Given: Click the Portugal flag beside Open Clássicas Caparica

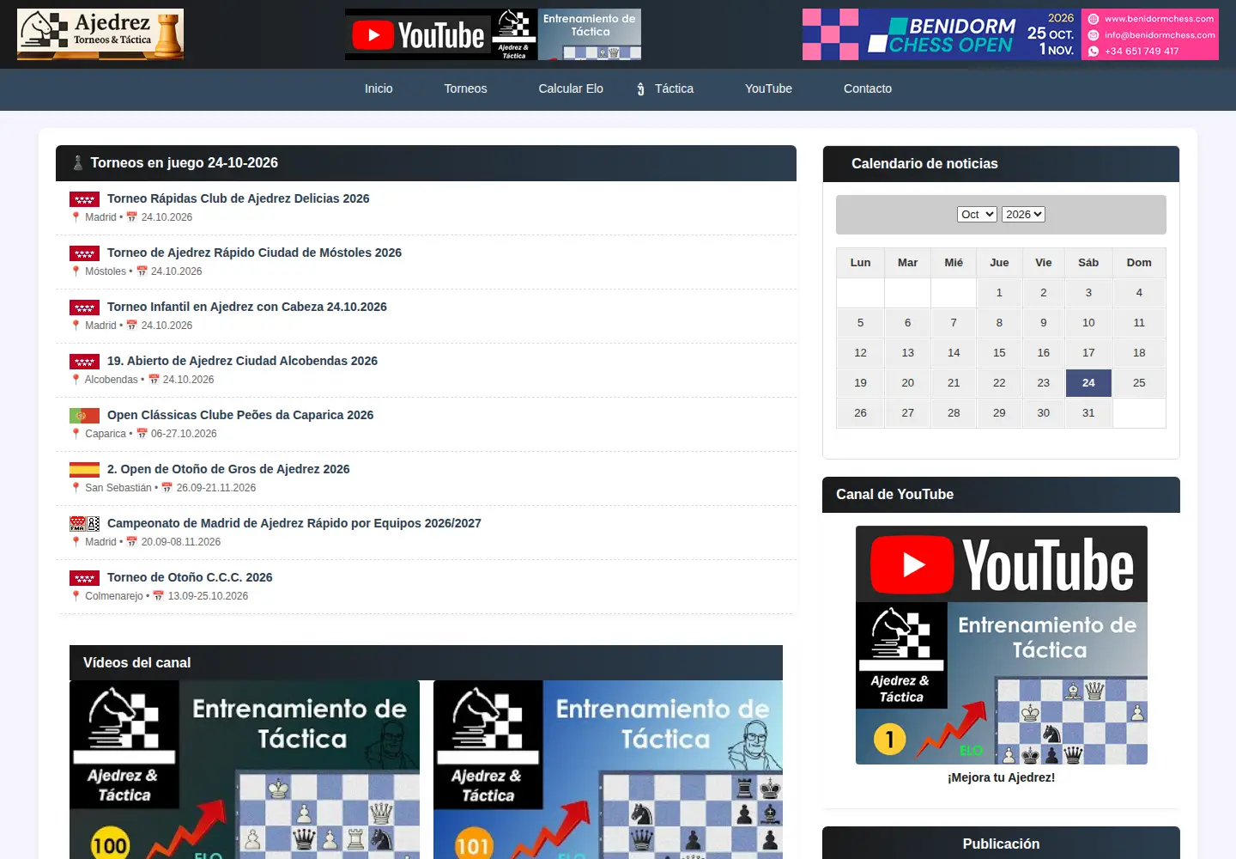Looking at the screenshot, I should tap(84, 416).
